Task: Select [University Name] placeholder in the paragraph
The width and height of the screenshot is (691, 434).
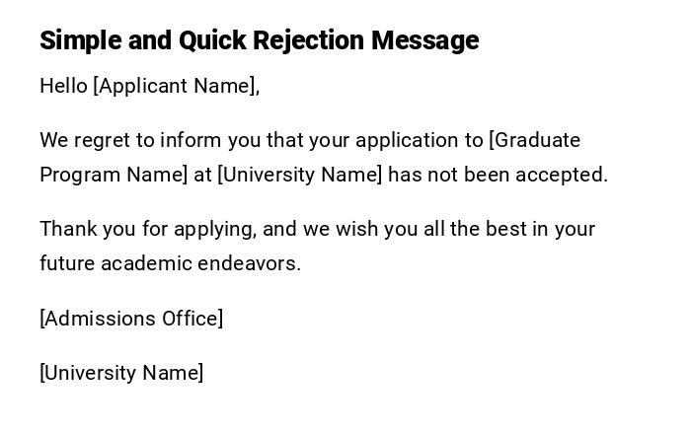Action: (299, 175)
